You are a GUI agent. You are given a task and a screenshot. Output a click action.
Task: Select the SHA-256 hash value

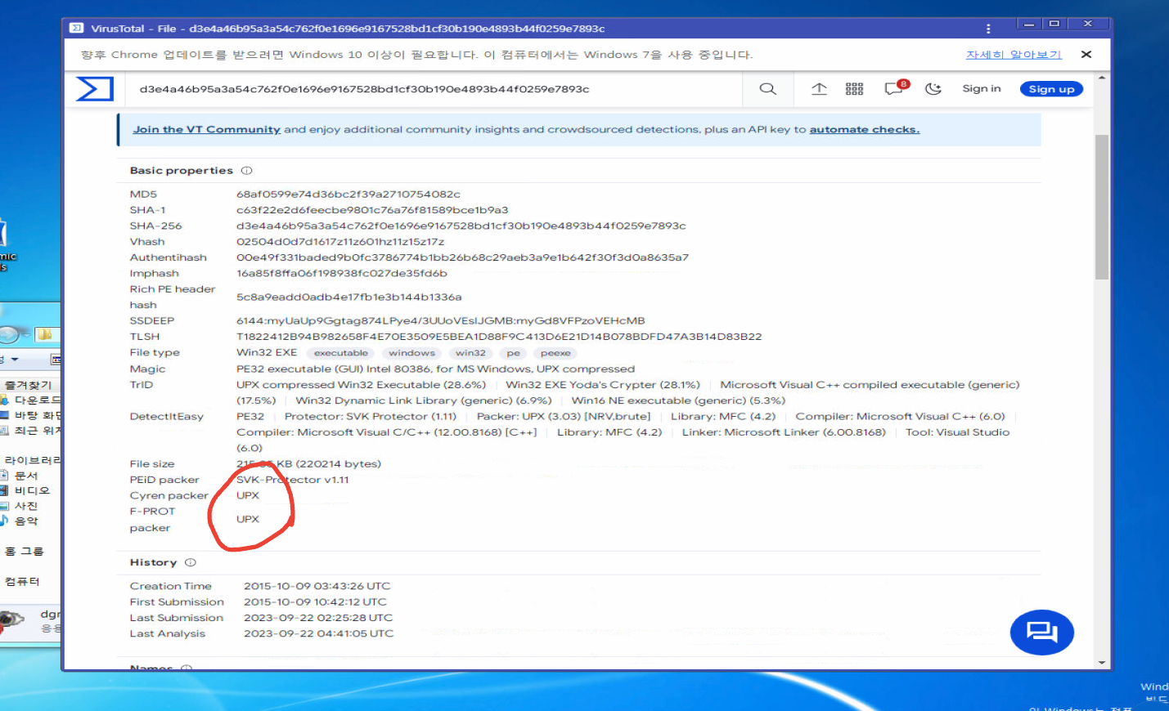[x=461, y=226]
